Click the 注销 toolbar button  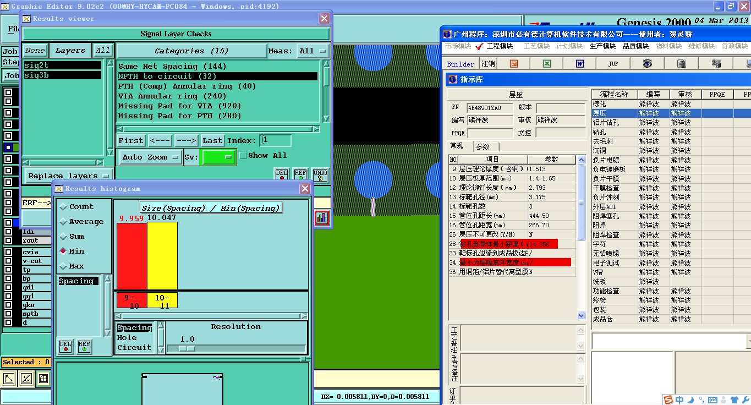488,64
